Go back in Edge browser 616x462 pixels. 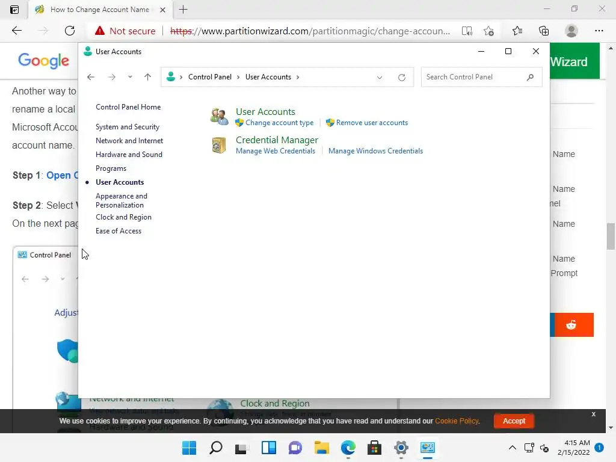pos(16,31)
